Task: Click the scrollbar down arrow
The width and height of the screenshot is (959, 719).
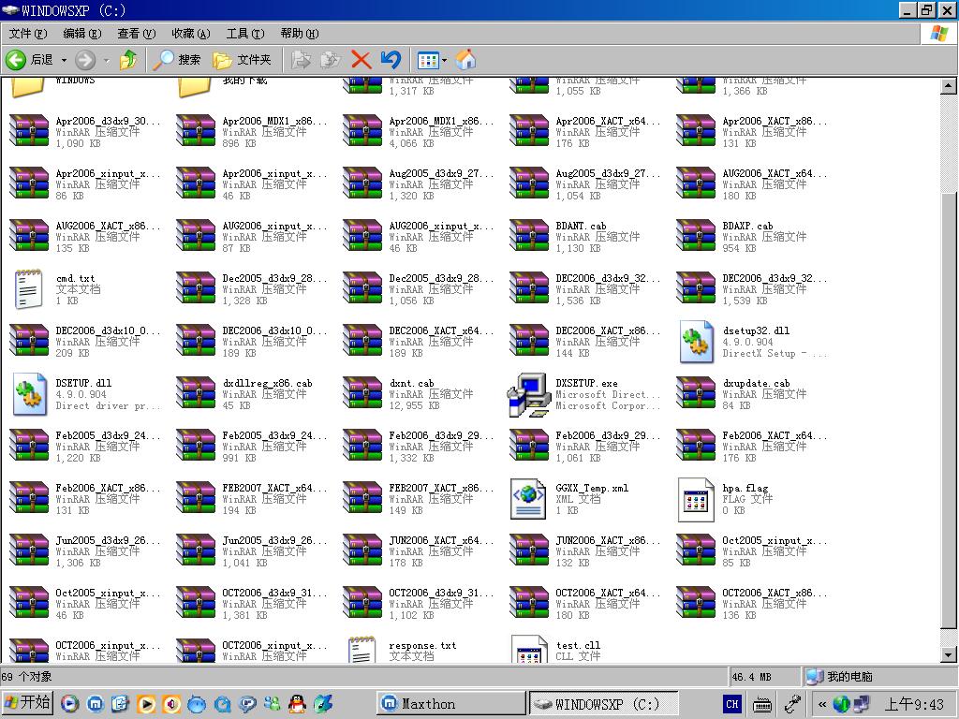Action: tap(948, 654)
